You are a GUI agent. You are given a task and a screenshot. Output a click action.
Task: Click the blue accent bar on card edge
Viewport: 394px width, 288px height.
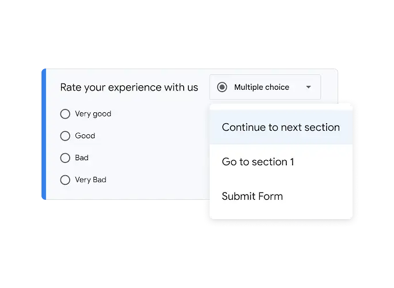tap(43, 134)
